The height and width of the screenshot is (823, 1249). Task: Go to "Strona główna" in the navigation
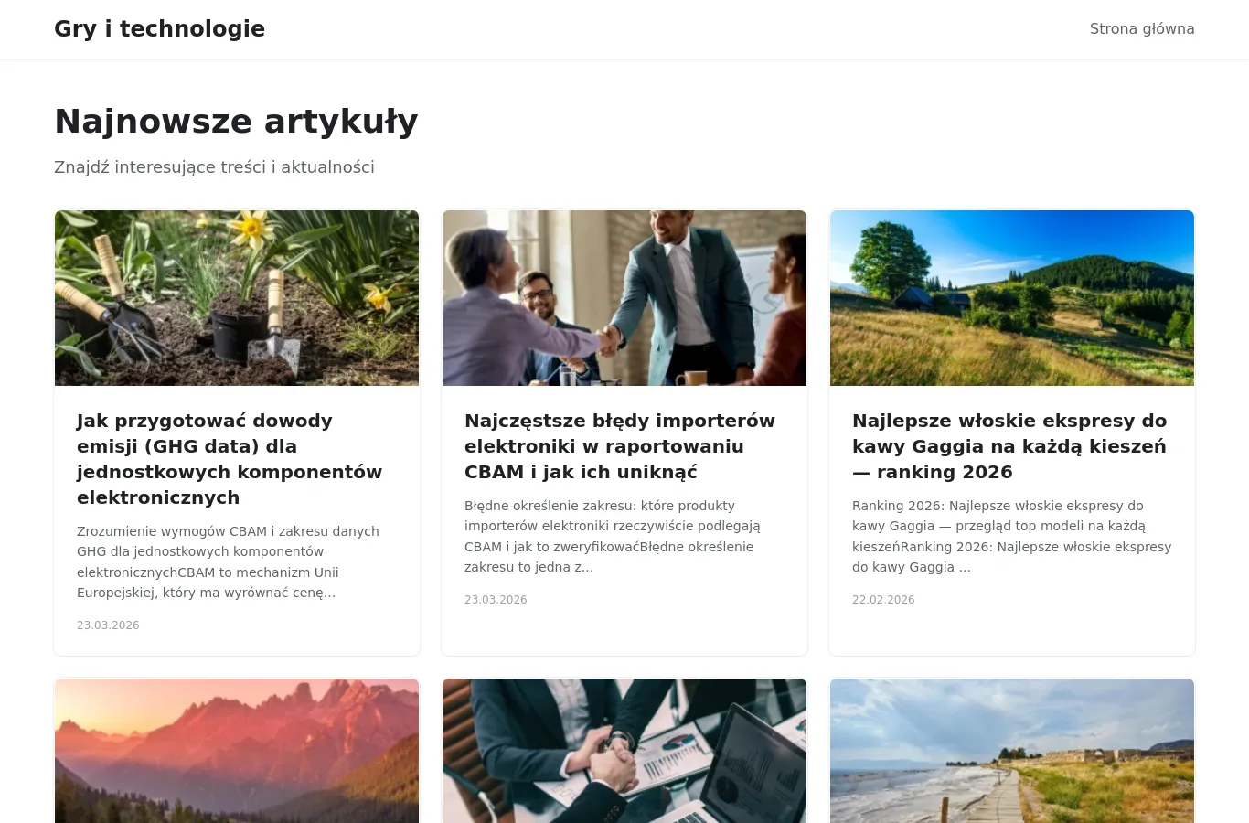pos(1142,29)
